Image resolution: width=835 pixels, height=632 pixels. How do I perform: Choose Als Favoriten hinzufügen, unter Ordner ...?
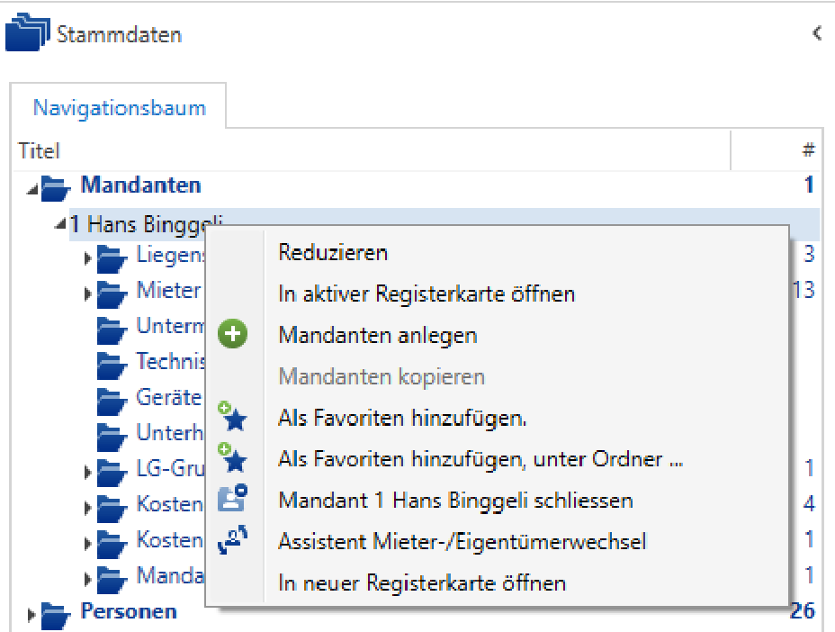click(x=480, y=459)
